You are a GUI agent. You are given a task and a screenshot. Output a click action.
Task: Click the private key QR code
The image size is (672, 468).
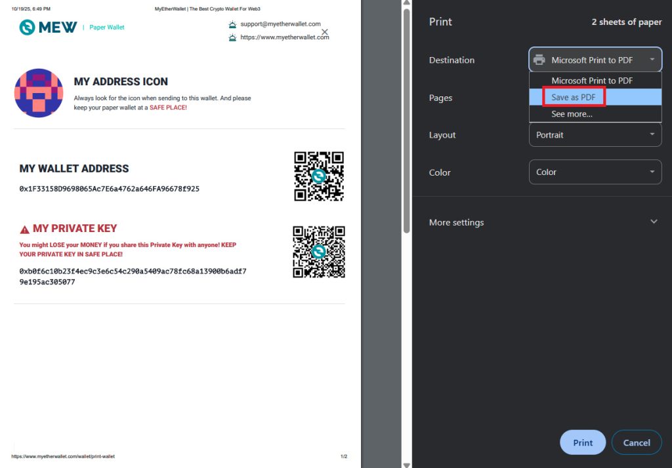tap(319, 252)
